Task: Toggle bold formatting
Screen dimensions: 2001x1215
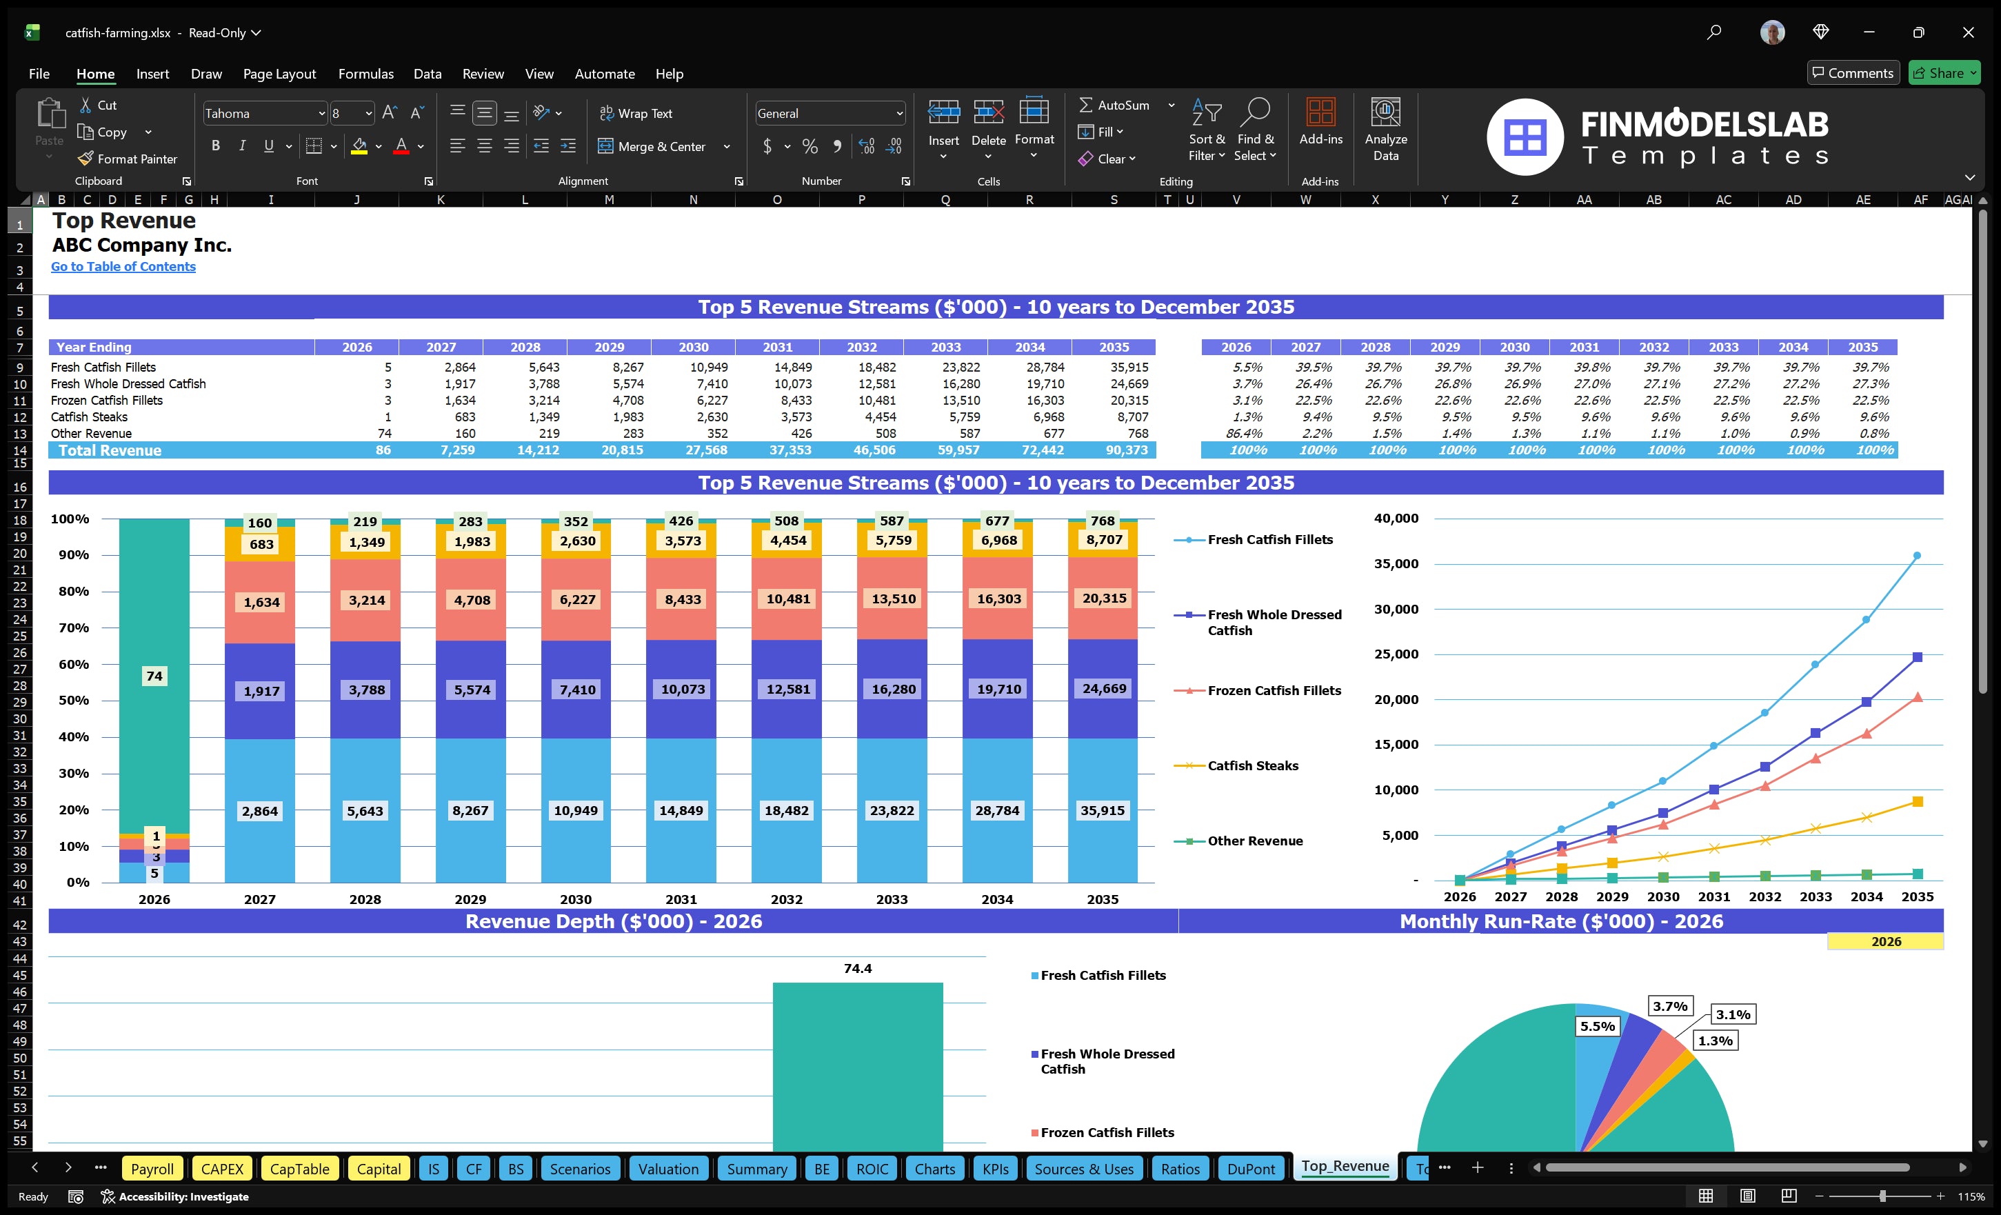Action: [x=215, y=146]
